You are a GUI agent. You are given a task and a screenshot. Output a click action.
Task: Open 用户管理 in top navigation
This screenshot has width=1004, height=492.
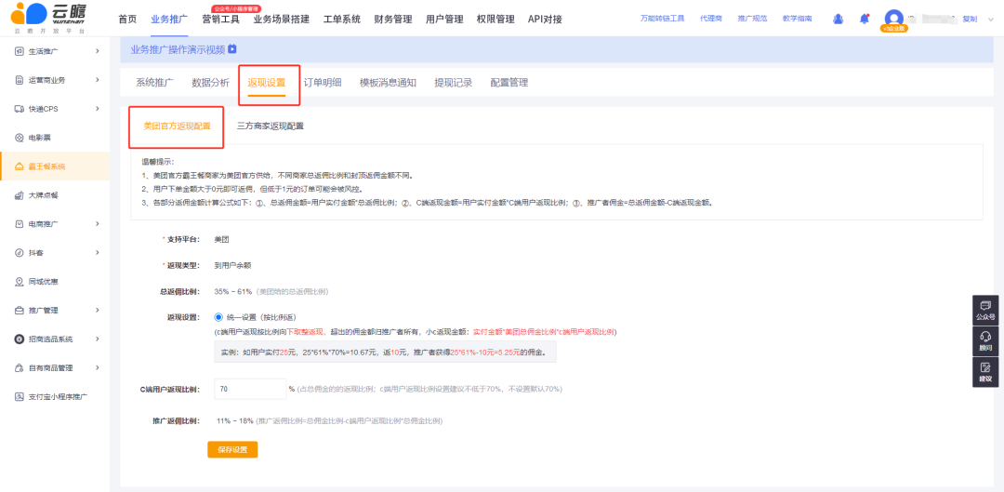444,20
